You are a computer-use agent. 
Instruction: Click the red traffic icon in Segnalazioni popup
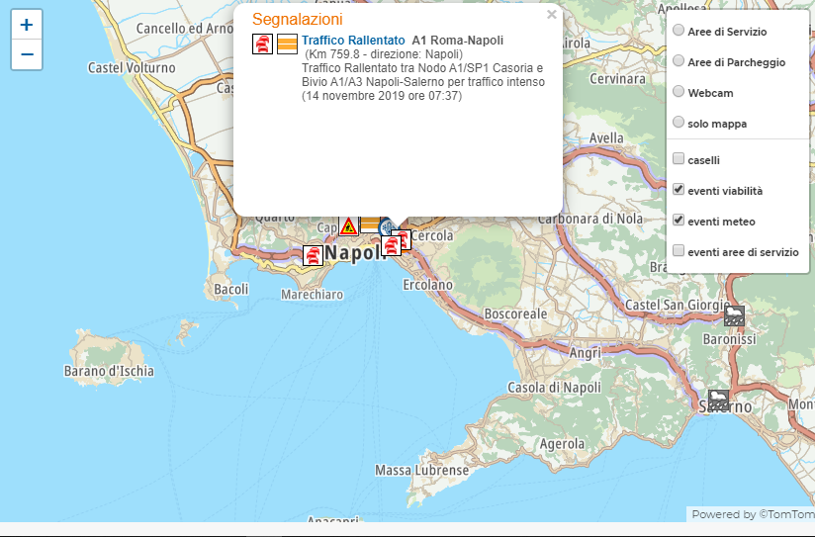click(x=263, y=44)
